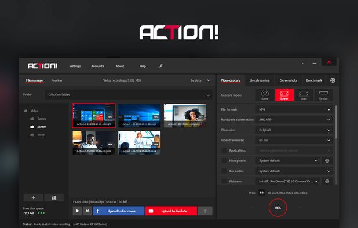Image resolution: width=358 pixels, height=228 pixels.
Task: Select the Windows desktop recording thumbnail in middle
Action: [x=139, y=116]
